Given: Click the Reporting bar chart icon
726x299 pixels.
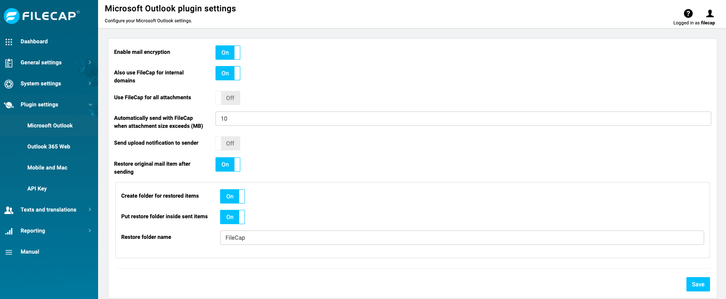Looking at the screenshot, I should 9,230.
